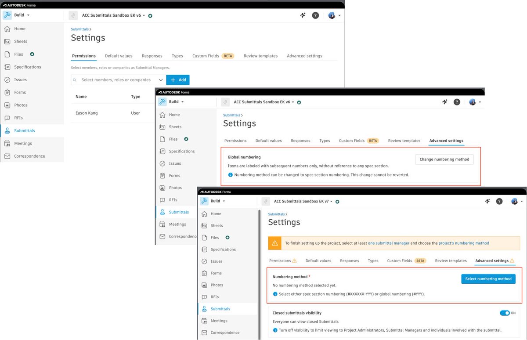Click Issues in the middle v6 window sidebar
This screenshot has width=527, height=340.
(175, 163)
